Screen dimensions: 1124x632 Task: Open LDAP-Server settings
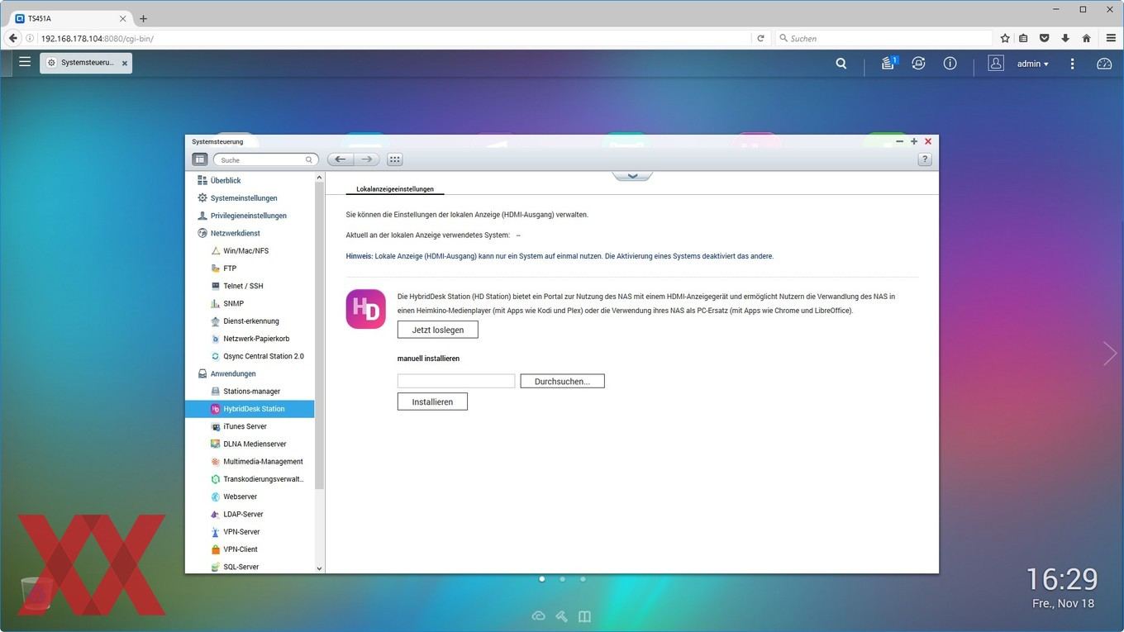pos(243,514)
